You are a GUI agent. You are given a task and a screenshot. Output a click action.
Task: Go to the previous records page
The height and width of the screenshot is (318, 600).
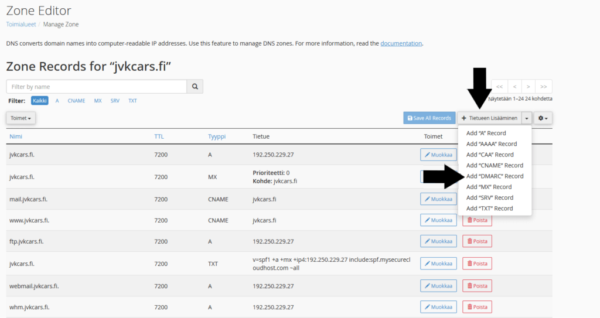[514, 87]
